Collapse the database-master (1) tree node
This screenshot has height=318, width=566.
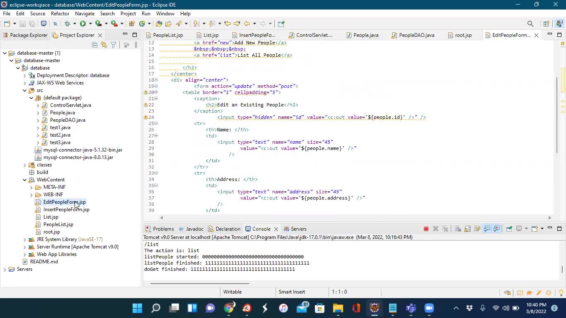coord(5,53)
